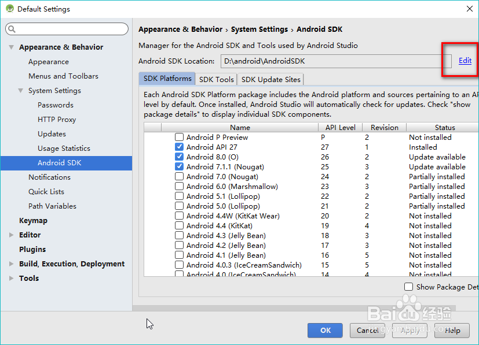
Task: Open the Quick Lists settings page
Action: click(x=46, y=192)
